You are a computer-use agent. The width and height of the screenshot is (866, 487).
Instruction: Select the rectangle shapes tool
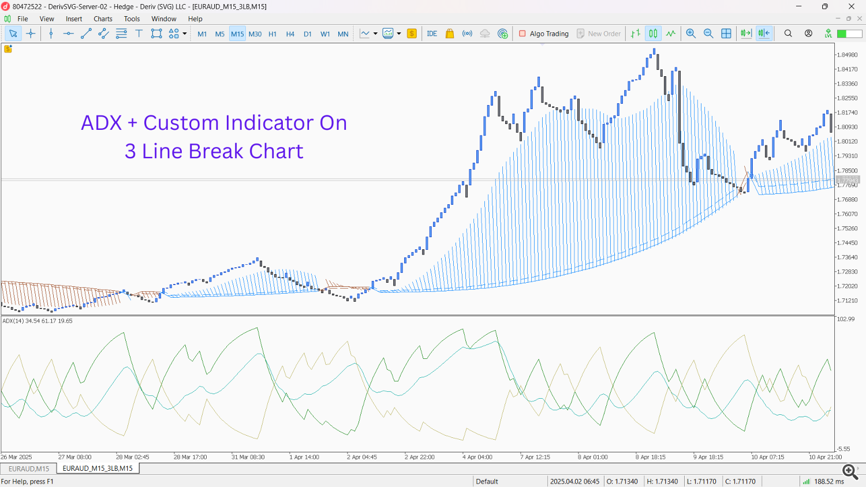click(x=156, y=33)
